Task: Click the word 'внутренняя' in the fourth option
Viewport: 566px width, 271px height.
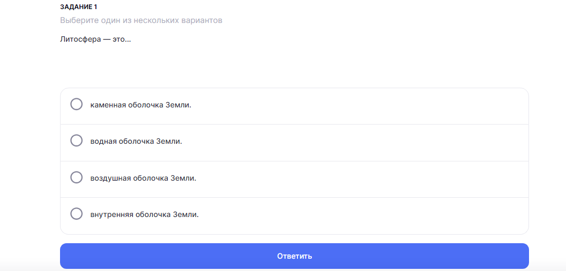Action: click(x=112, y=215)
